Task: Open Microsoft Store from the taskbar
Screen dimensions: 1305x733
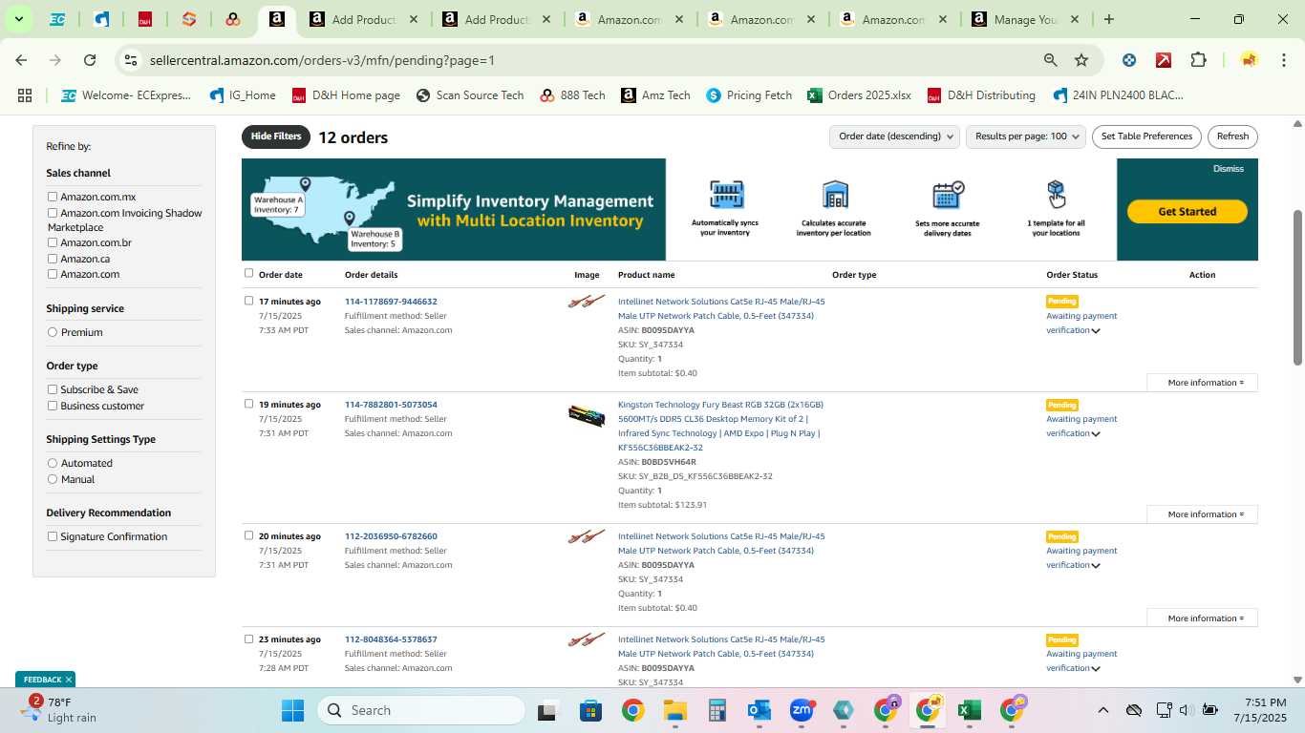Action: pos(590,710)
